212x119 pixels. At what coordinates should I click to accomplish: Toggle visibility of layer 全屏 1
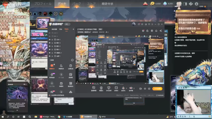coord(50,56)
